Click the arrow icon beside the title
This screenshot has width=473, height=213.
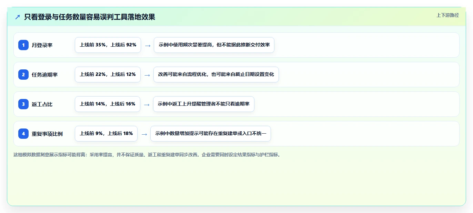pos(18,17)
